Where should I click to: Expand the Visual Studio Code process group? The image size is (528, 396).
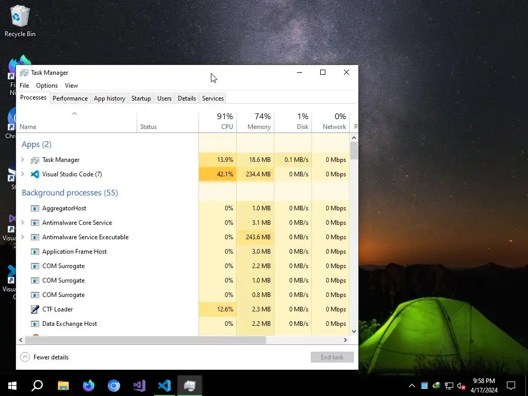tap(23, 174)
